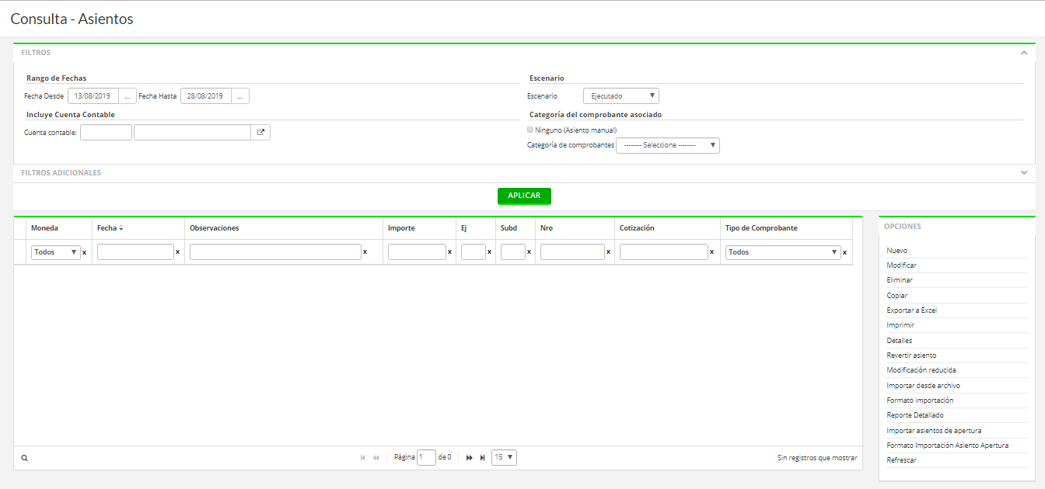Click the Aplicar button
Image resolution: width=1045 pixels, height=489 pixels.
coord(524,196)
